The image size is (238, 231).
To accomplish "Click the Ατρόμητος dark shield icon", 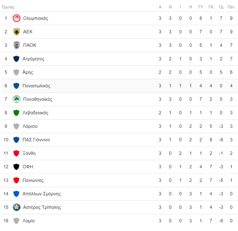I will 16,59.
